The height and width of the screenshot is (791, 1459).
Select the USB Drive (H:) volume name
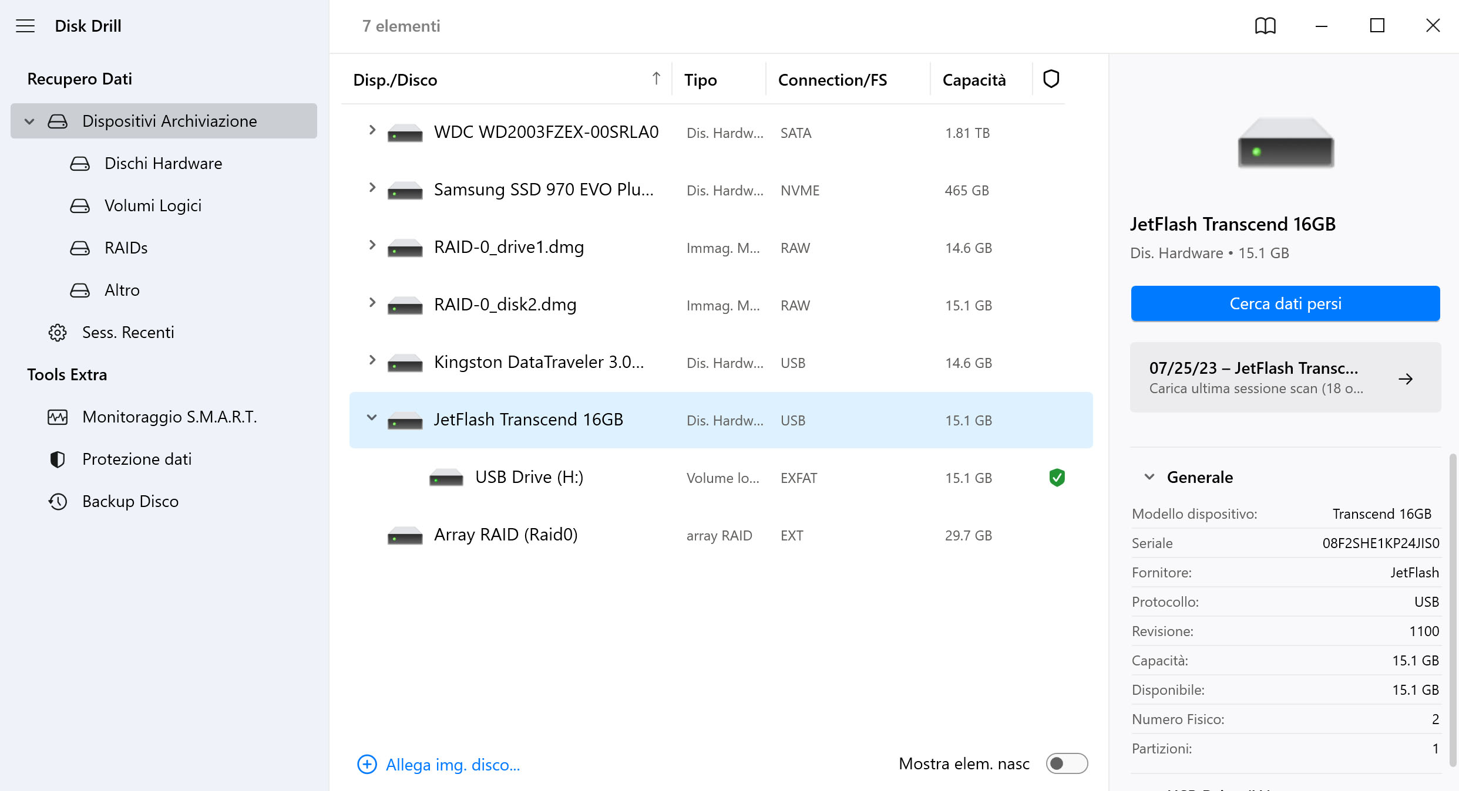click(x=529, y=477)
